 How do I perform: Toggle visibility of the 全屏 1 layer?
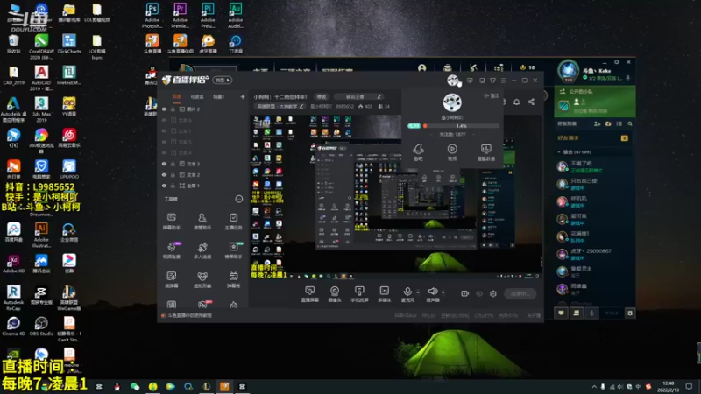pos(164,186)
